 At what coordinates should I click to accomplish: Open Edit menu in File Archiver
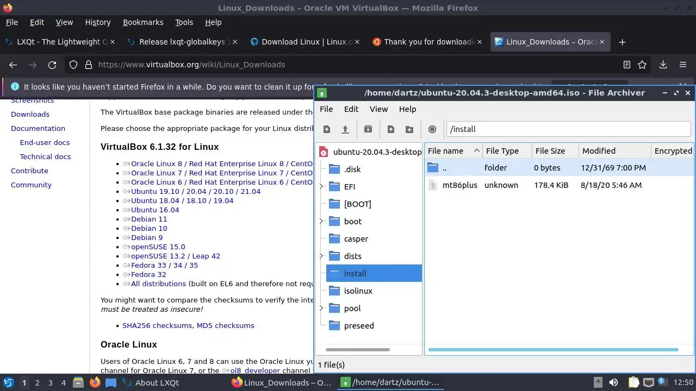351,109
